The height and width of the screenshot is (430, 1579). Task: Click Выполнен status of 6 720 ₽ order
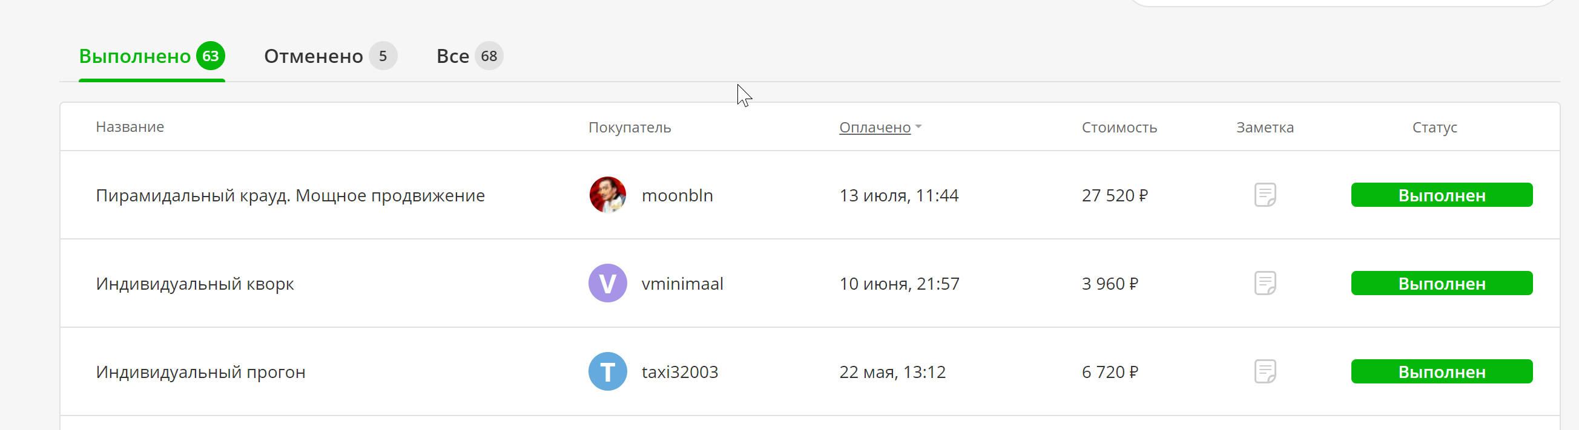pos(1441,371)
